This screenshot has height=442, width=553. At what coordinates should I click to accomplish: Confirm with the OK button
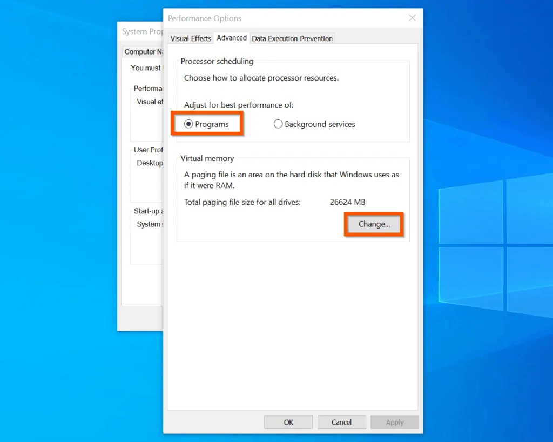[x=288, y=422]
